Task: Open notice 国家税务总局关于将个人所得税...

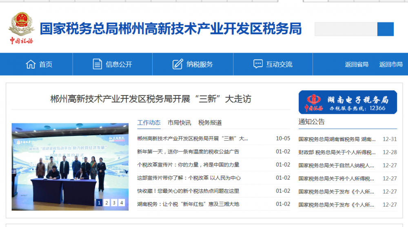Action: click(x=336, y=178)
